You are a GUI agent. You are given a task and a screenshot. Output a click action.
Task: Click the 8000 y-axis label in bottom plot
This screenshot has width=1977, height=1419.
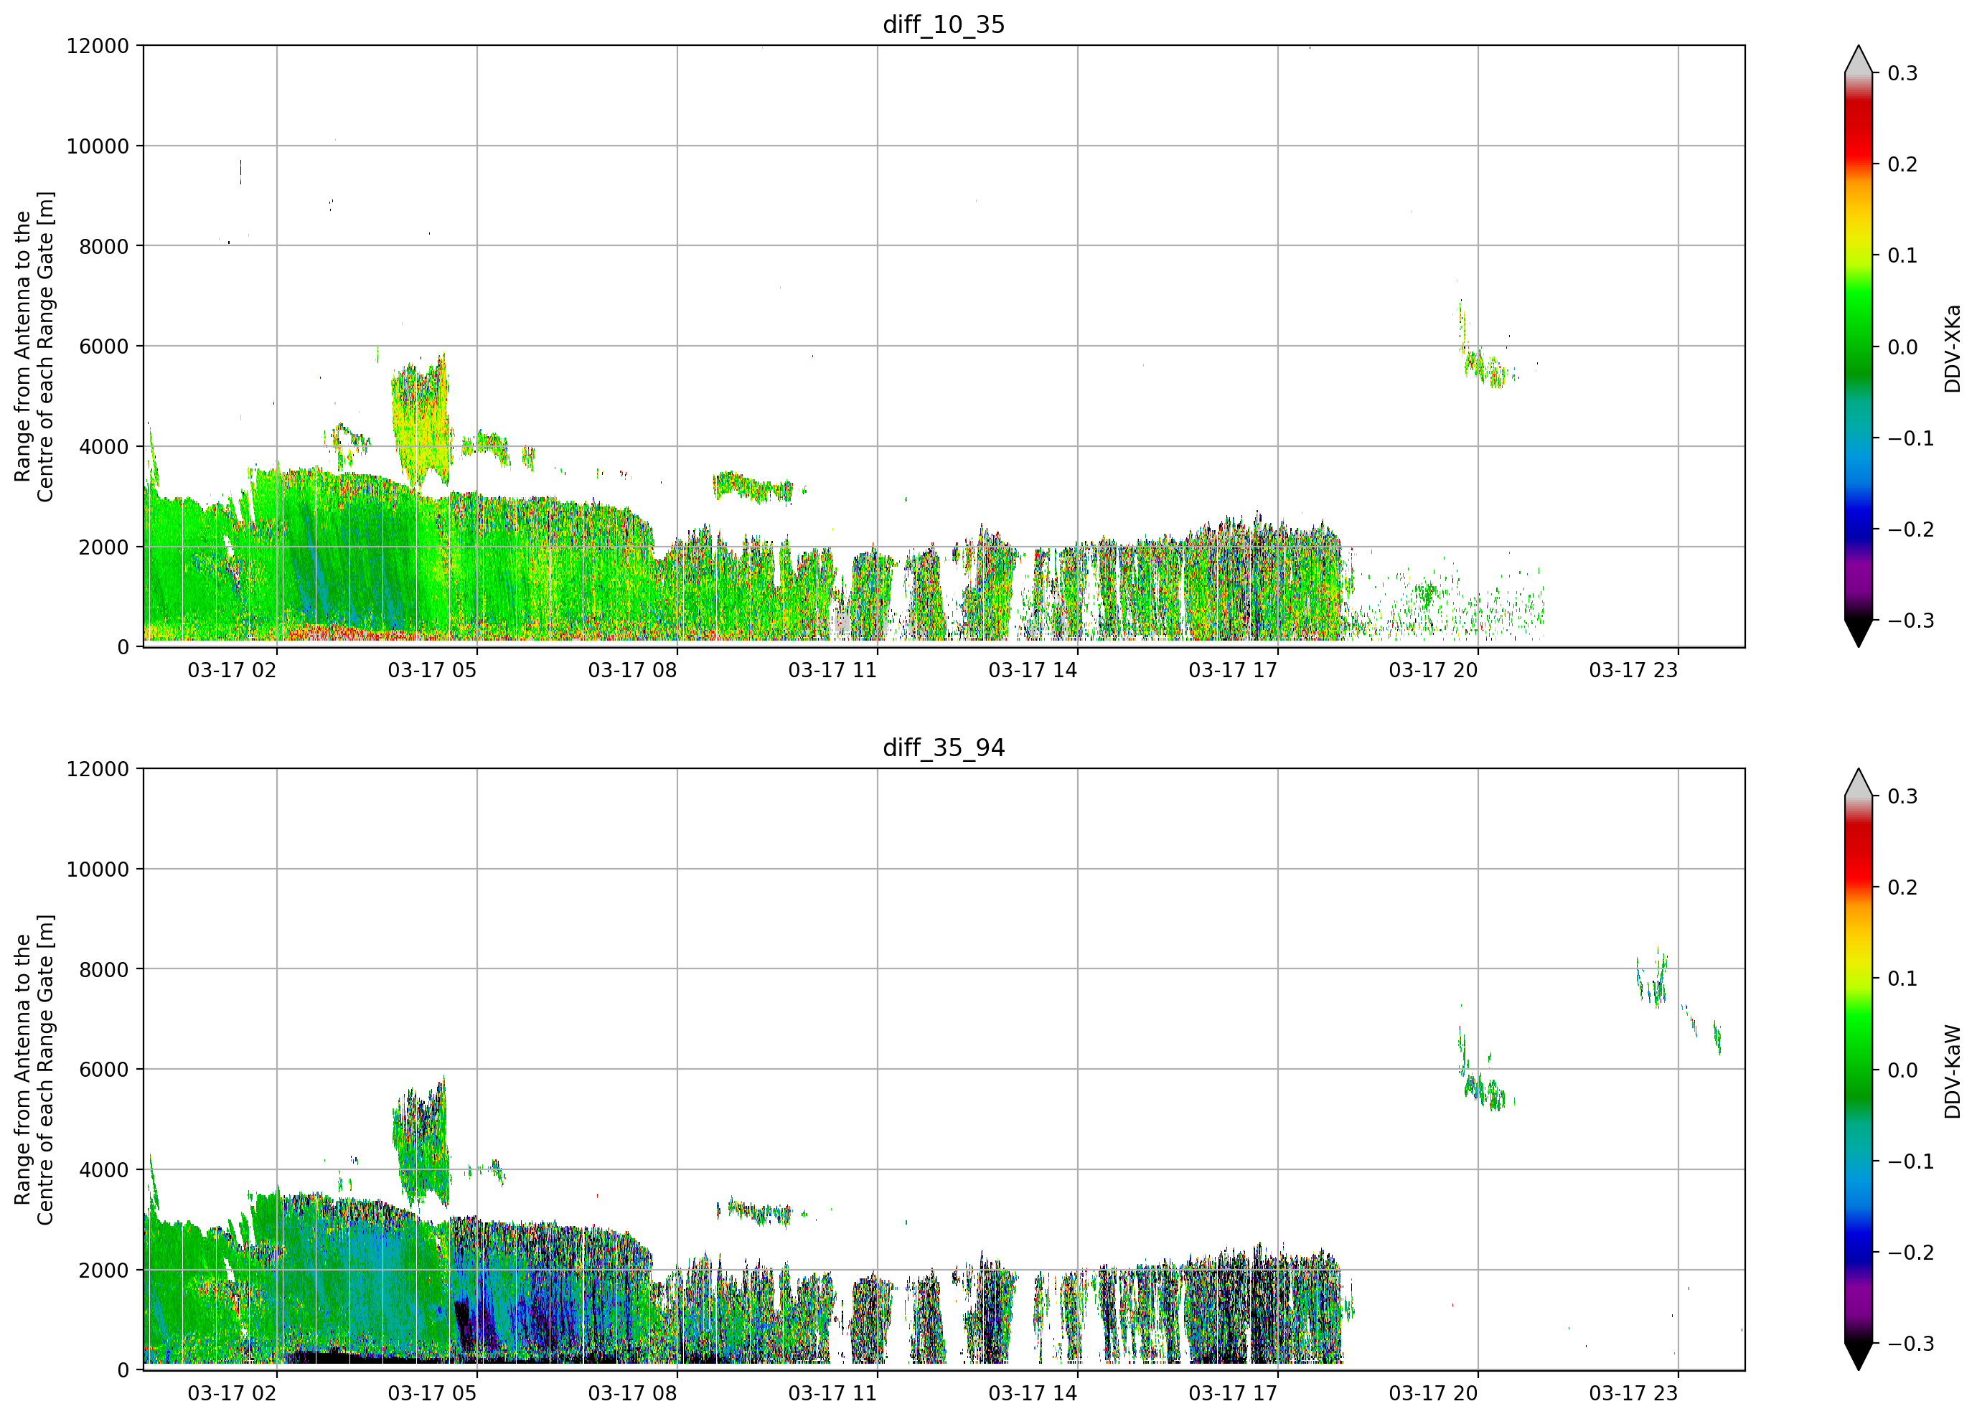coord(104,969)
